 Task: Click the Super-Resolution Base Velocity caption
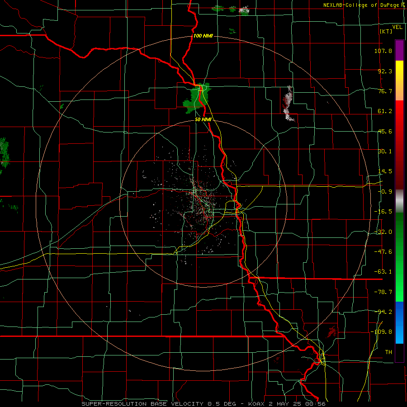[204, 404]
